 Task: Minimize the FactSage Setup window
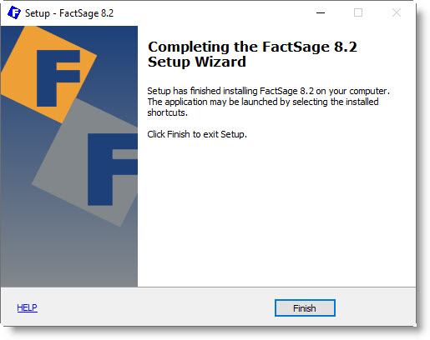321,12
